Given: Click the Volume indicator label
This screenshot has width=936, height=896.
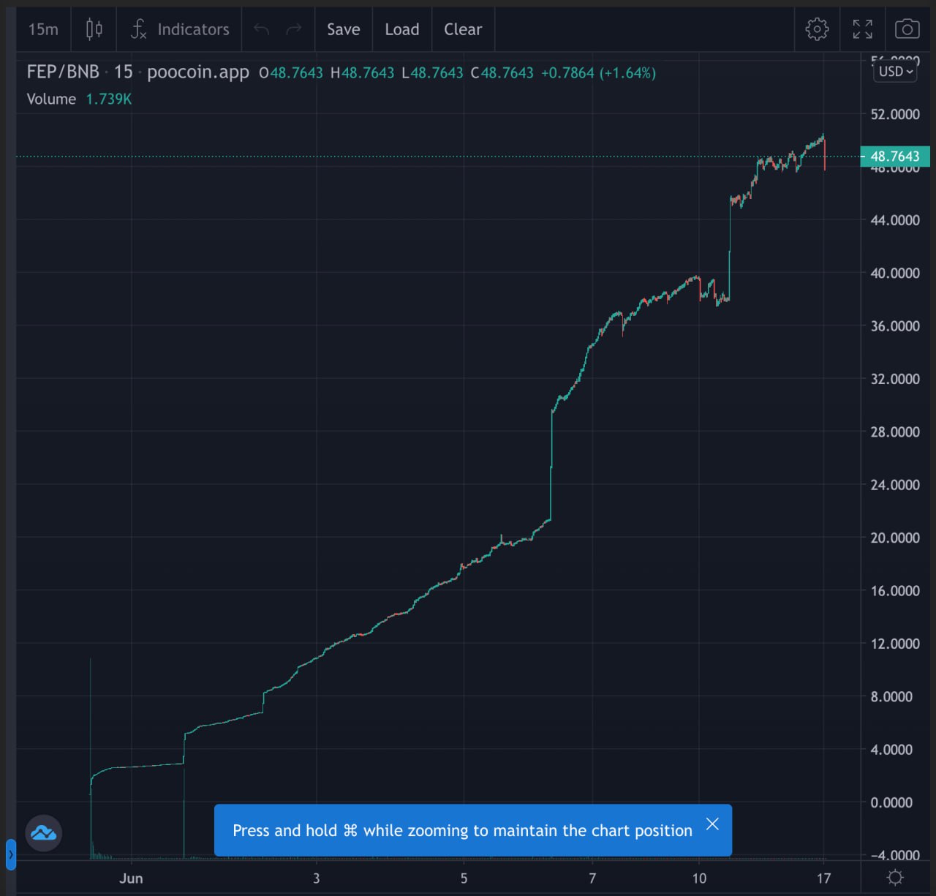Looking at the screenshot, I should tap(51, 99).
